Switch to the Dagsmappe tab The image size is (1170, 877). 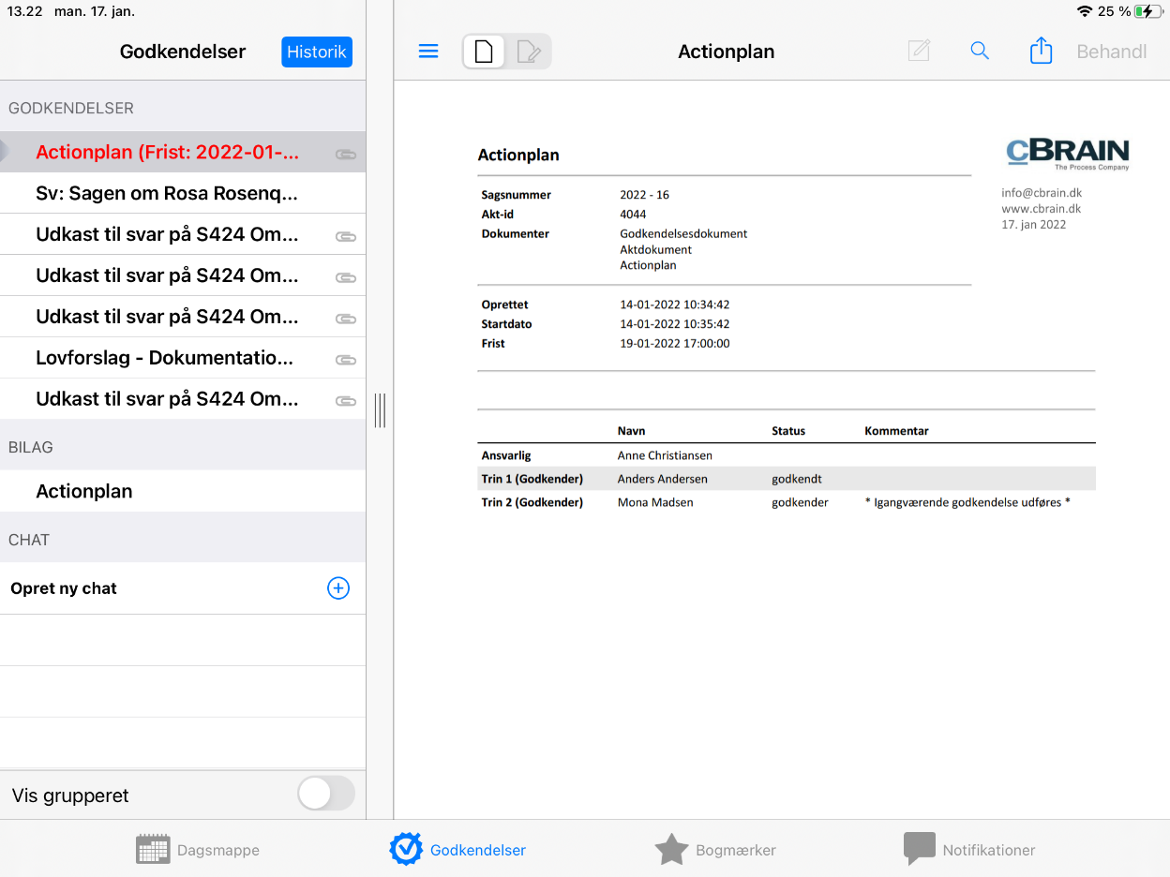click(x=198, y=850)
